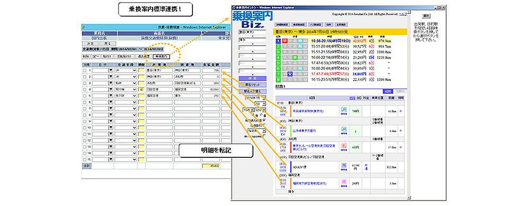This screenshot has width=530, height=206.
Task: Select route number 1 icon
Action: tap(278, 41)
